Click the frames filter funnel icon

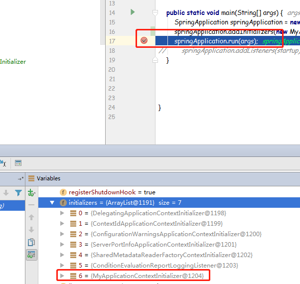18,193
